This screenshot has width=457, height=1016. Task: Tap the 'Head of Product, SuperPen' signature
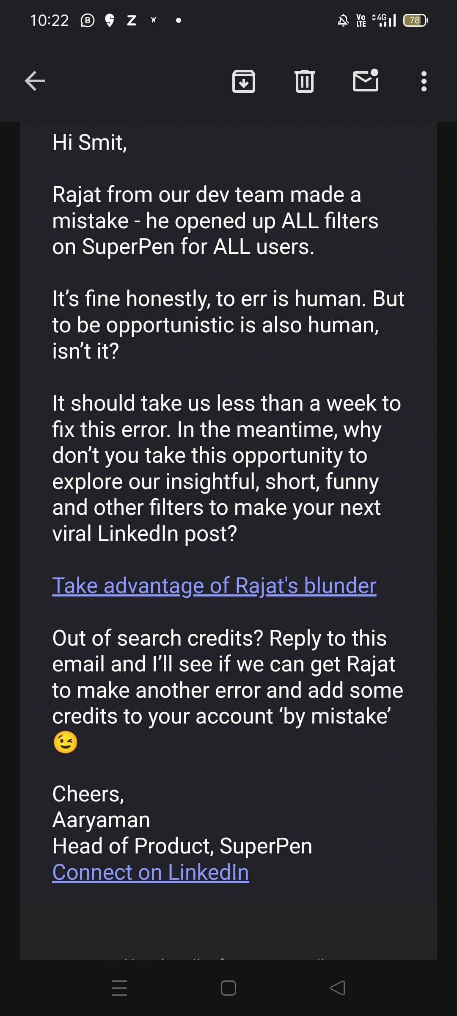(x=182, y=846)
